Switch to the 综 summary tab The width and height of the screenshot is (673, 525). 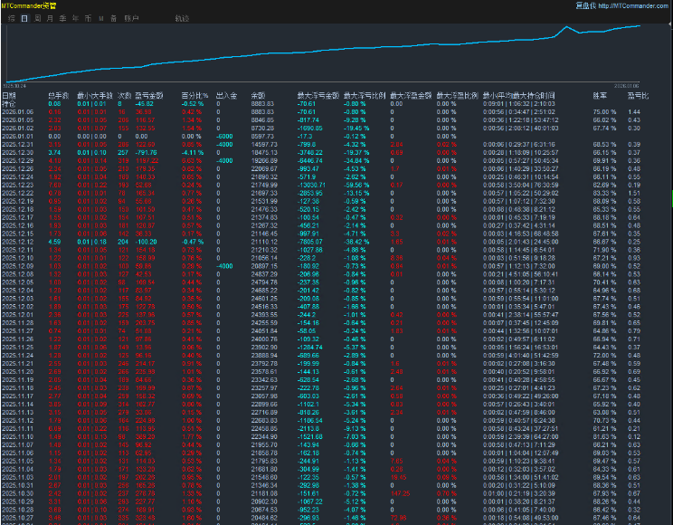[12, 18]
